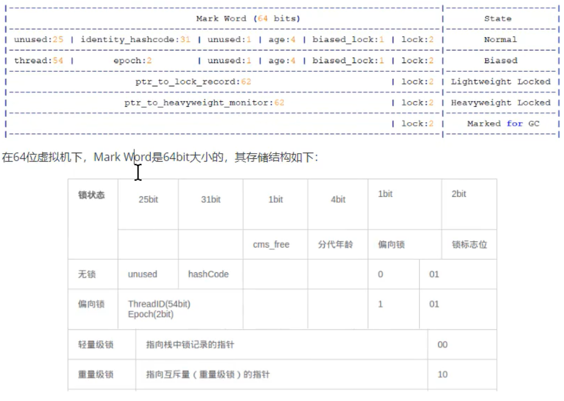Click the '01' lock flag in 无锁 row
The image size is (564, 401).
(434, 274)
